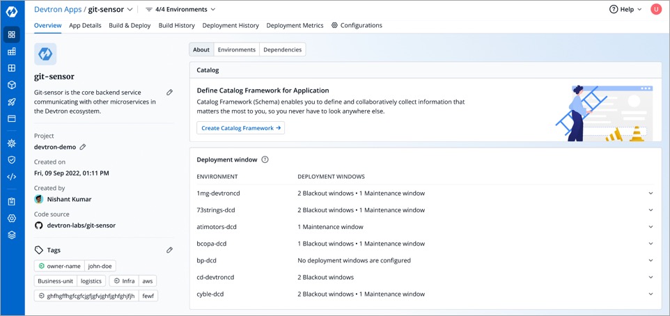Viewport: 670px width, 316px height.
Task: Select the About segment tab
Action: point(201,49)
